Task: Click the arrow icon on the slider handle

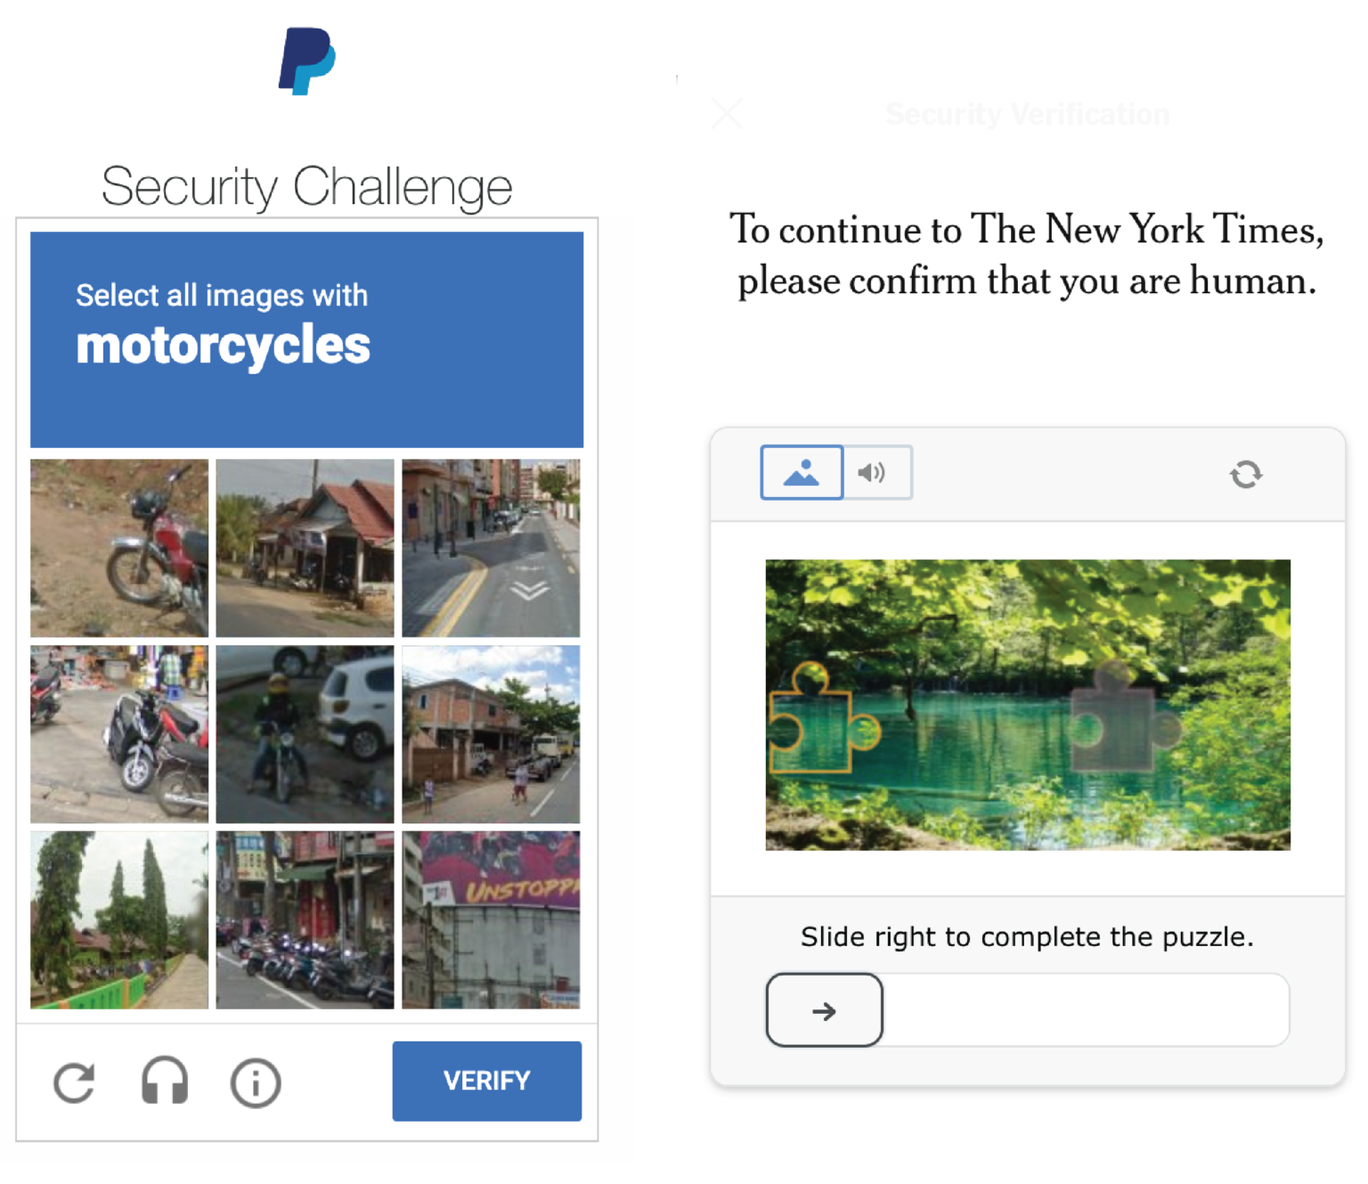Action: (x=824, y=1010)
